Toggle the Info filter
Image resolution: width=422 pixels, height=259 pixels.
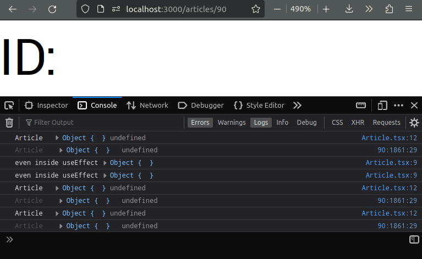click(x=282, y=123)
